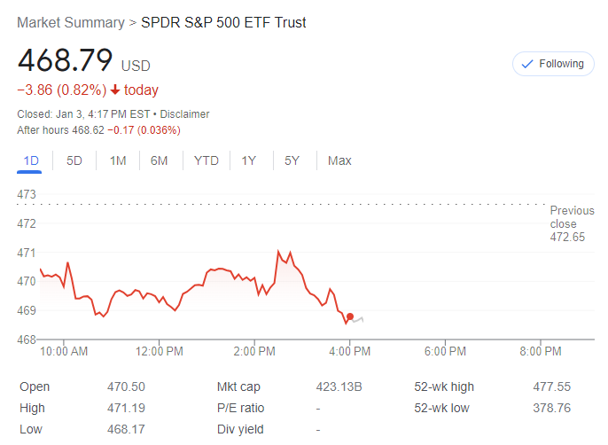This screenshot has width=608, height=445.
Task: Open the Disclaimer link
Action: (x=184, y=114)
